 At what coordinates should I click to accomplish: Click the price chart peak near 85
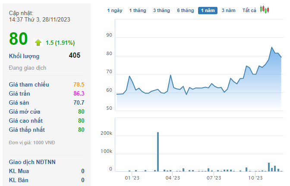click(x=272, y=47)
